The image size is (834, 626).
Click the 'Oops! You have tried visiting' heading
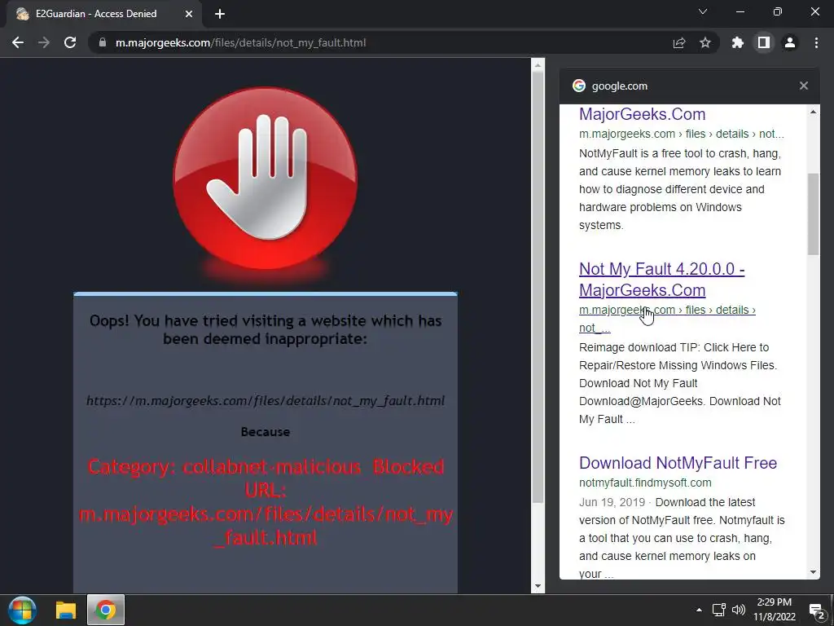tap(266, 329)
